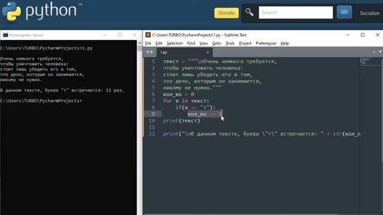Open tab list dropdown arrow
The width and height of the screenshot is (383, 215).
pos(380,52)
